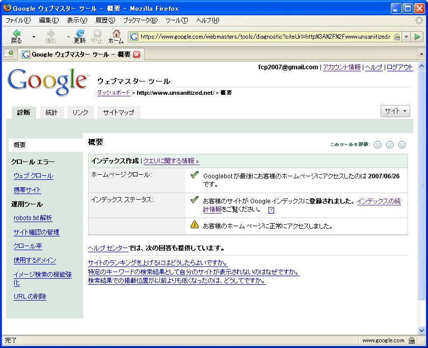Open robots.txt 解析 link
Screen dimensions: 428x348
point(33,218)
